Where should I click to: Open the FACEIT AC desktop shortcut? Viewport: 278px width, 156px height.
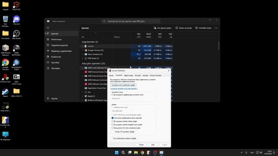tap(17, 6)
